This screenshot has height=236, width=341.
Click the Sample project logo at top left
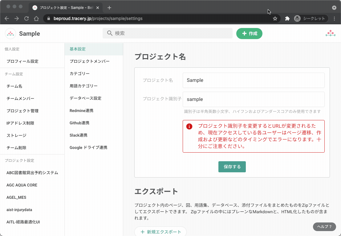(10, 33)
